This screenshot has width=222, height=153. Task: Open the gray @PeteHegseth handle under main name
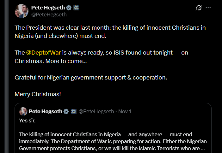pyautogui.click(x=49, y=15)
